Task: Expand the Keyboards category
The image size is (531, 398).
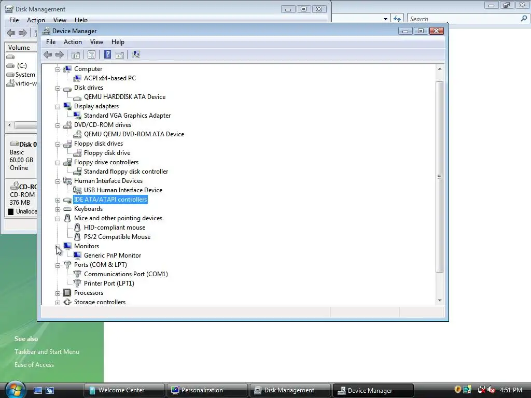Action: (58, 209)
